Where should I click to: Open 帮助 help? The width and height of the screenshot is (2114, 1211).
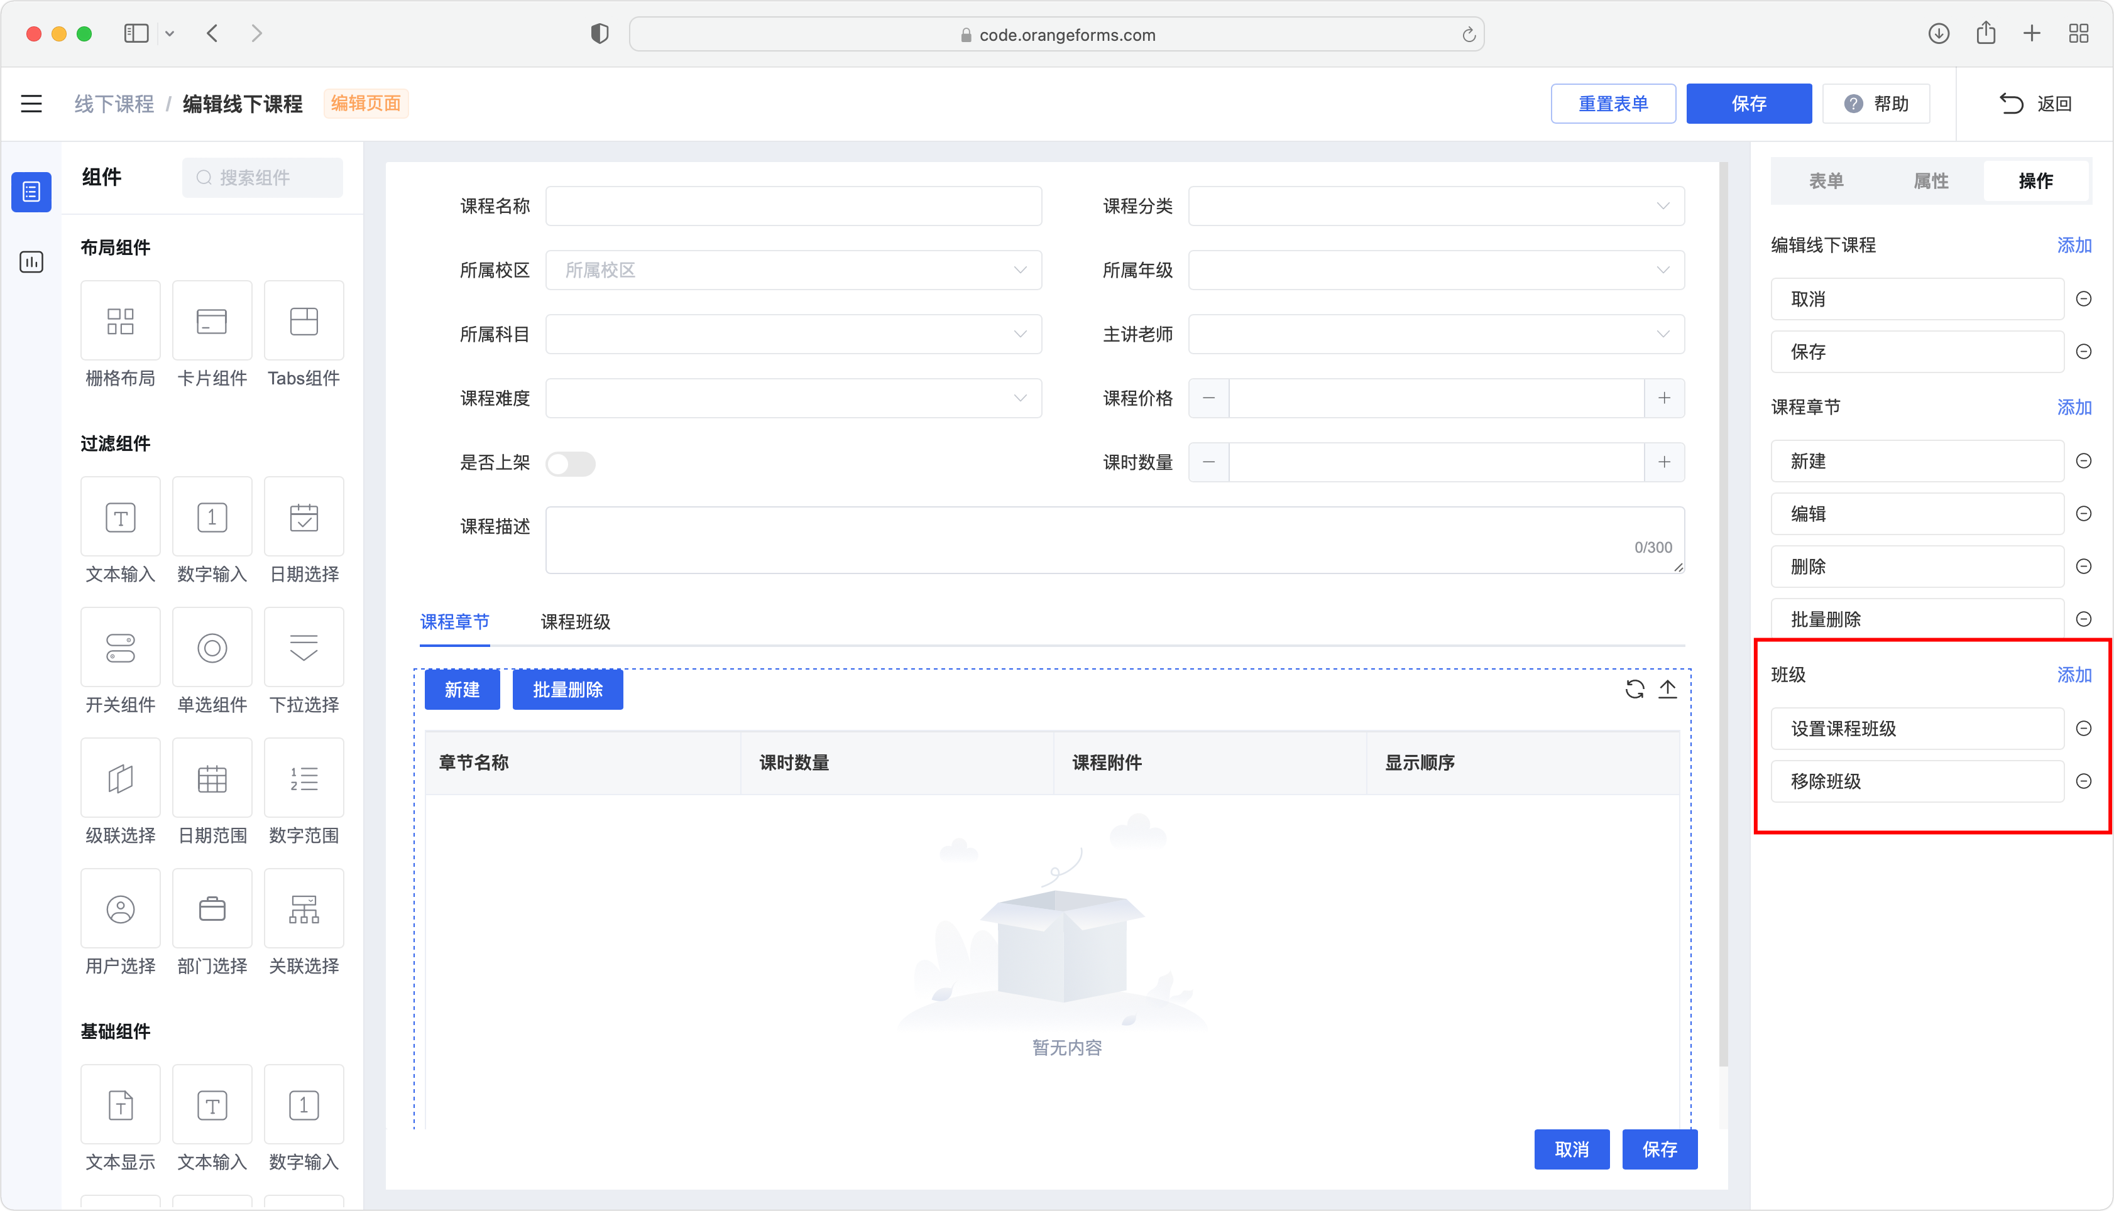tap(1877, 104)
